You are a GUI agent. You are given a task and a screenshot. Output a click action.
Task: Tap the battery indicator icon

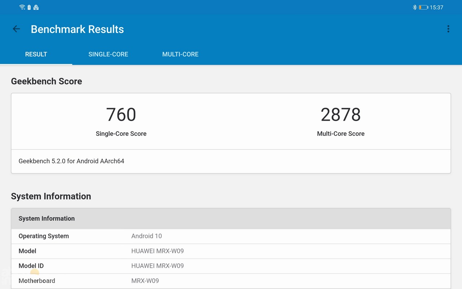pyautogui.click(x=423, y=7)
